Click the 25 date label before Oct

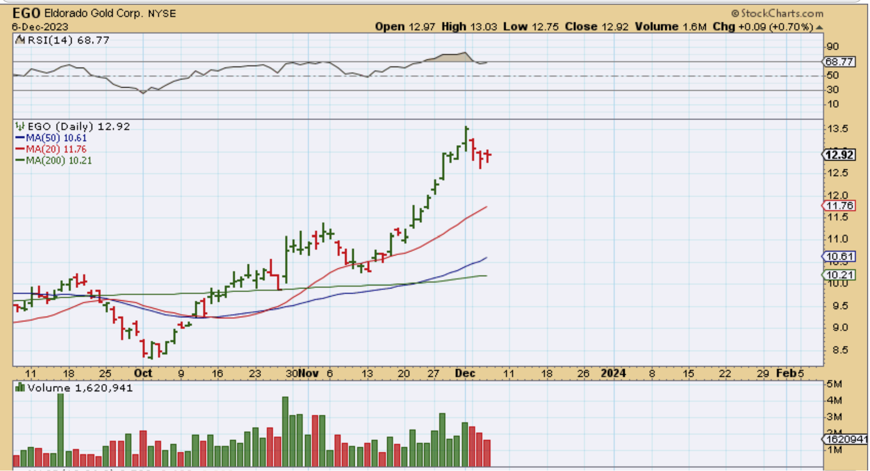click(x=105, y=373)
